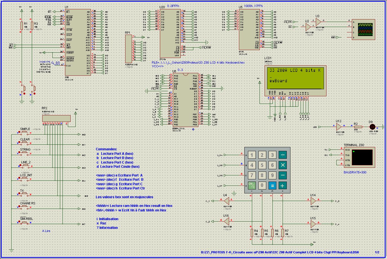Click the oscilloscope instrument display

click(365, 29)
